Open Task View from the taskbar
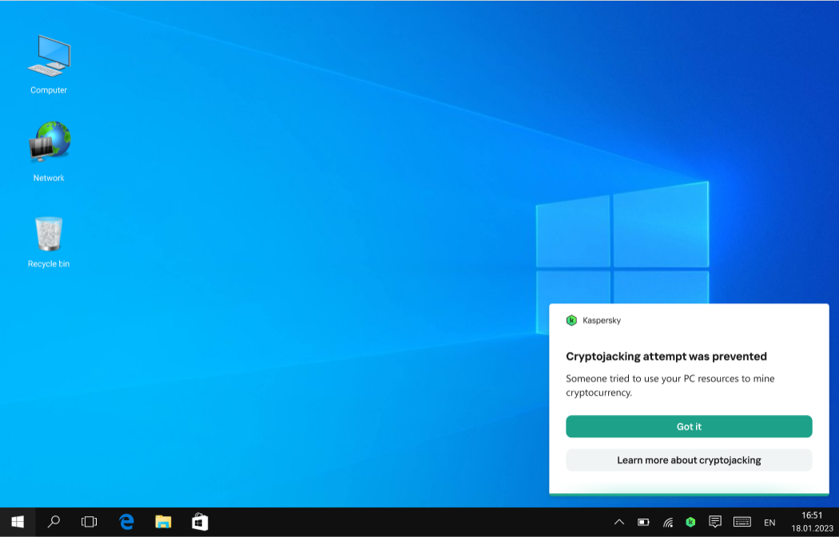Viewport: 839px width, 537px height. coord(89,522)
